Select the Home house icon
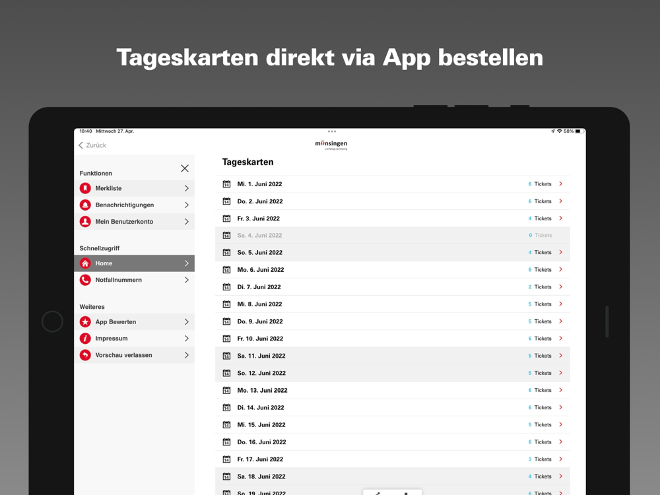The height and width of the screenshot is (495, 660). pyautogui.click(x=85, y=263)
